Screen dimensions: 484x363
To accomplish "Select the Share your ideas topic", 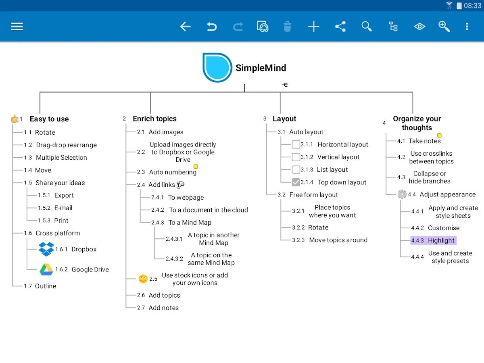I will click(60, 183).
